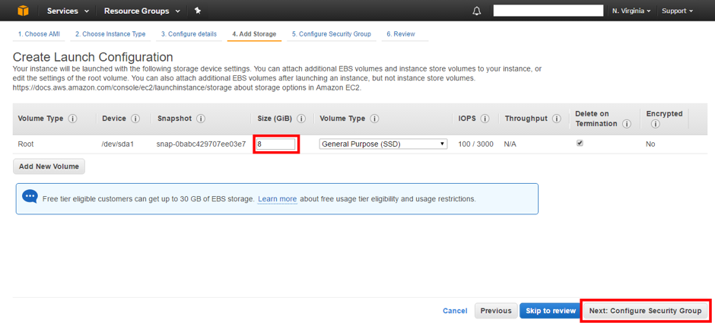Viewport: 715px width, 326px height.
Task: Click the AWS cube logo icon
Action: point(23,11)
